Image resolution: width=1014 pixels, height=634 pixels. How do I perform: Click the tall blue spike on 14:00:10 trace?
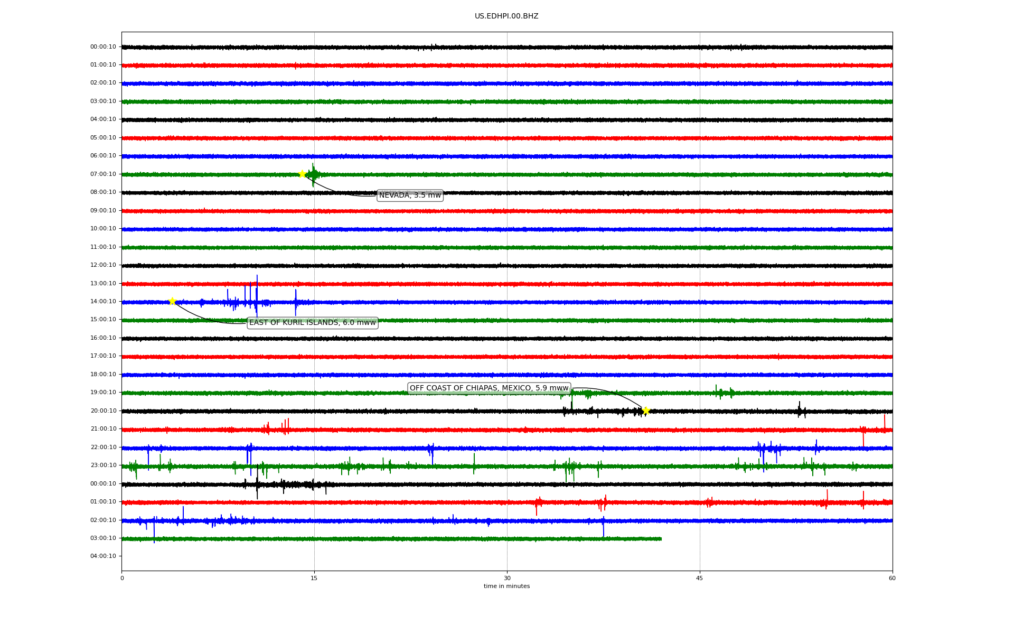coord(257,296)
